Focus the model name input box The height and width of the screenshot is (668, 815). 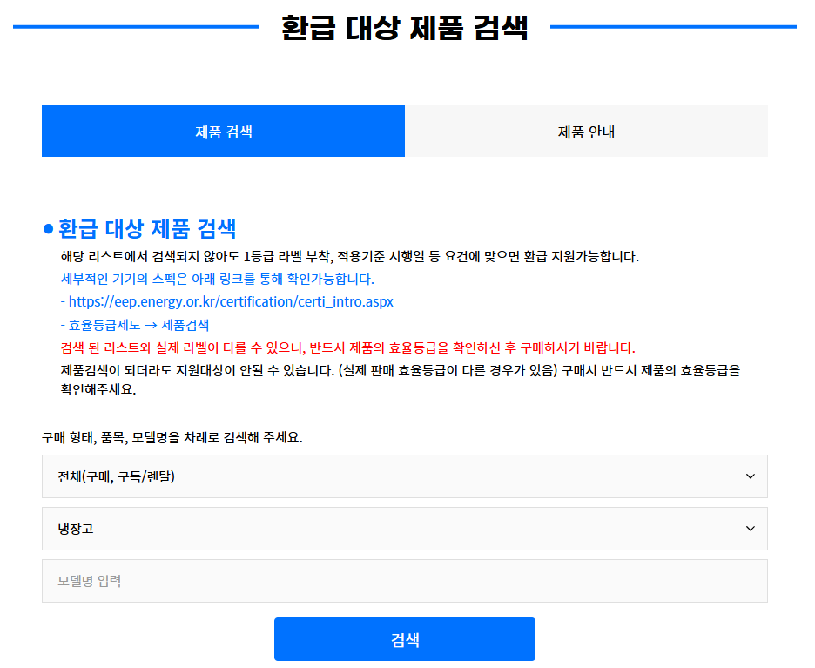pos(404,581)
